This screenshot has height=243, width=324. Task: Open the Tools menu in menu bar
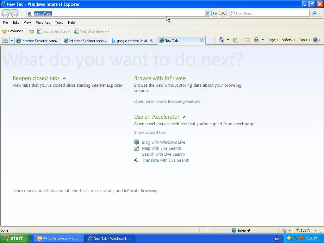pos(59,22)
